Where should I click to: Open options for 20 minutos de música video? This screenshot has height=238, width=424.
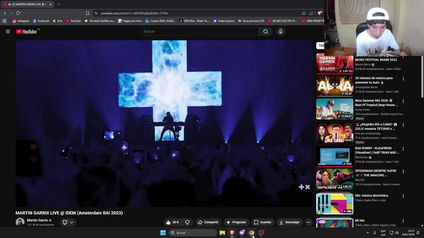(403, 79)
